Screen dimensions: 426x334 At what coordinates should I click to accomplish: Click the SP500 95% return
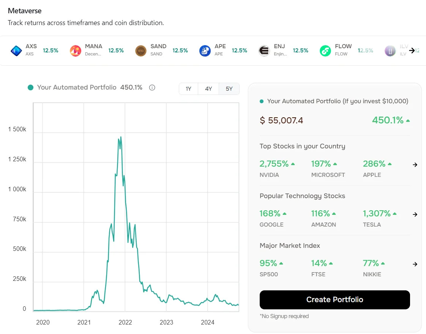click(271, 263)
